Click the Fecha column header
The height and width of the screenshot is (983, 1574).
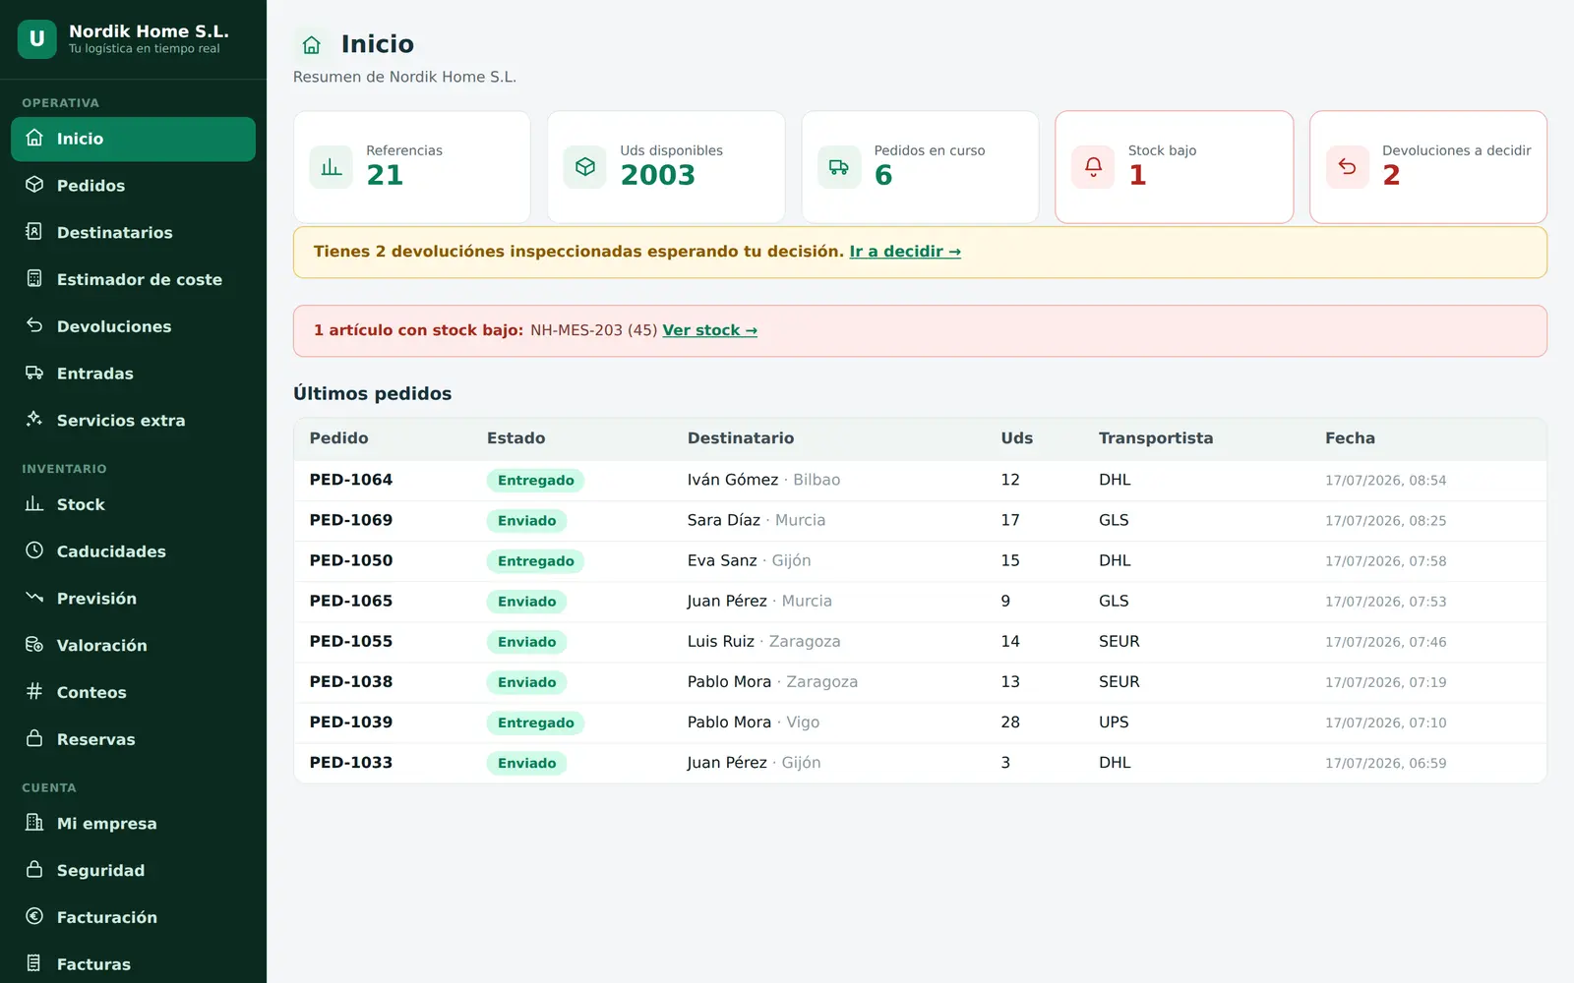tap(1350, 438)
